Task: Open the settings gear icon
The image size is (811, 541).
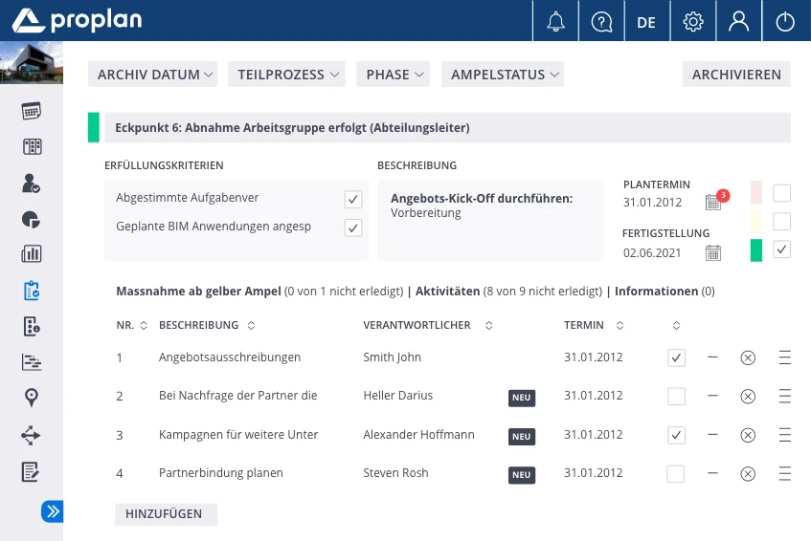Action: [x=692, y=21]
